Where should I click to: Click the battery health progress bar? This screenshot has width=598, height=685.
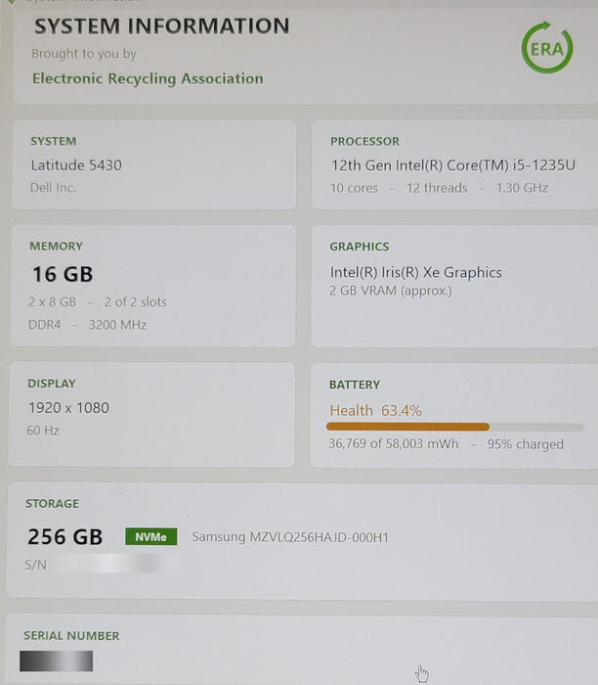(x=454, y=427)
